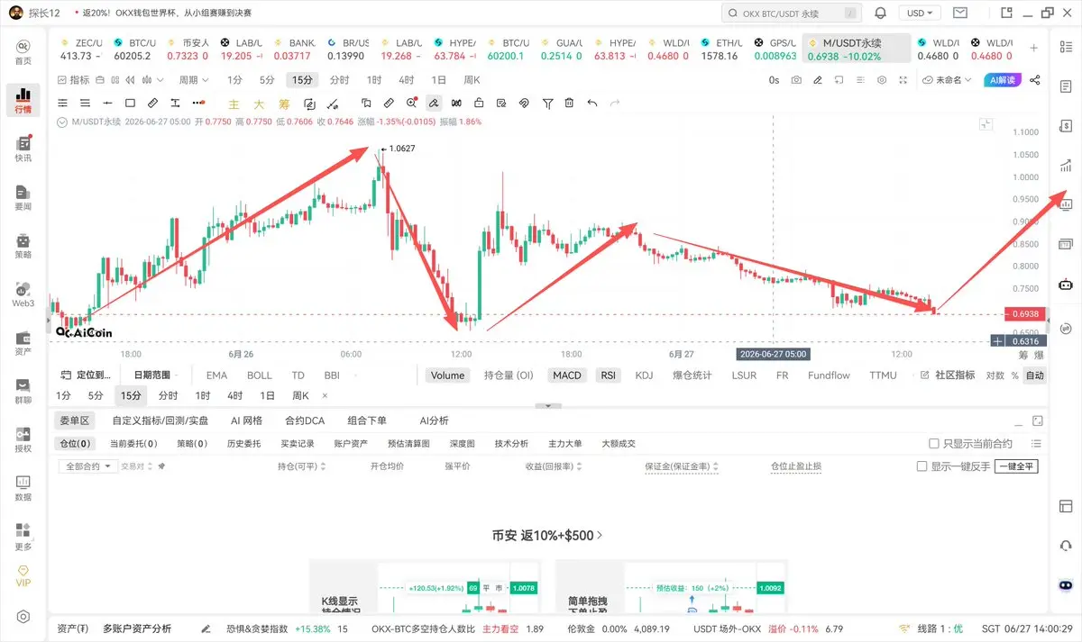The image size is (1082, 642).
Task: Toggle the MACD indicator
Action: (567, 375)
